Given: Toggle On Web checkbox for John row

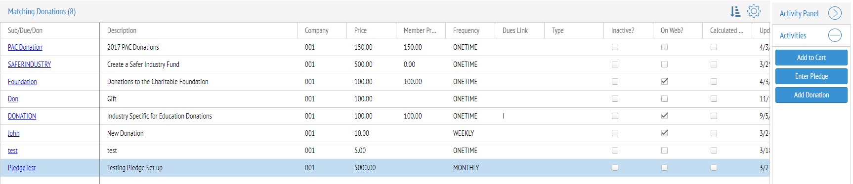Looking at the screenshot, I should coord(664,133).
